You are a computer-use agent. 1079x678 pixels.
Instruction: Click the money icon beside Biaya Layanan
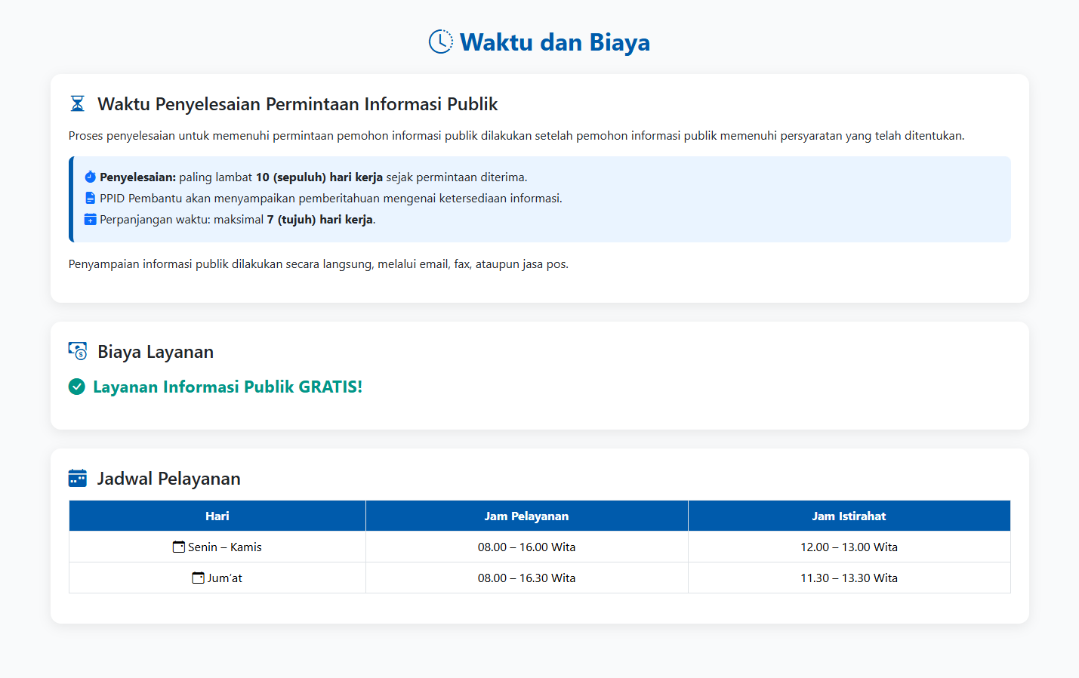pyautogui.click(x=78, y=351)
